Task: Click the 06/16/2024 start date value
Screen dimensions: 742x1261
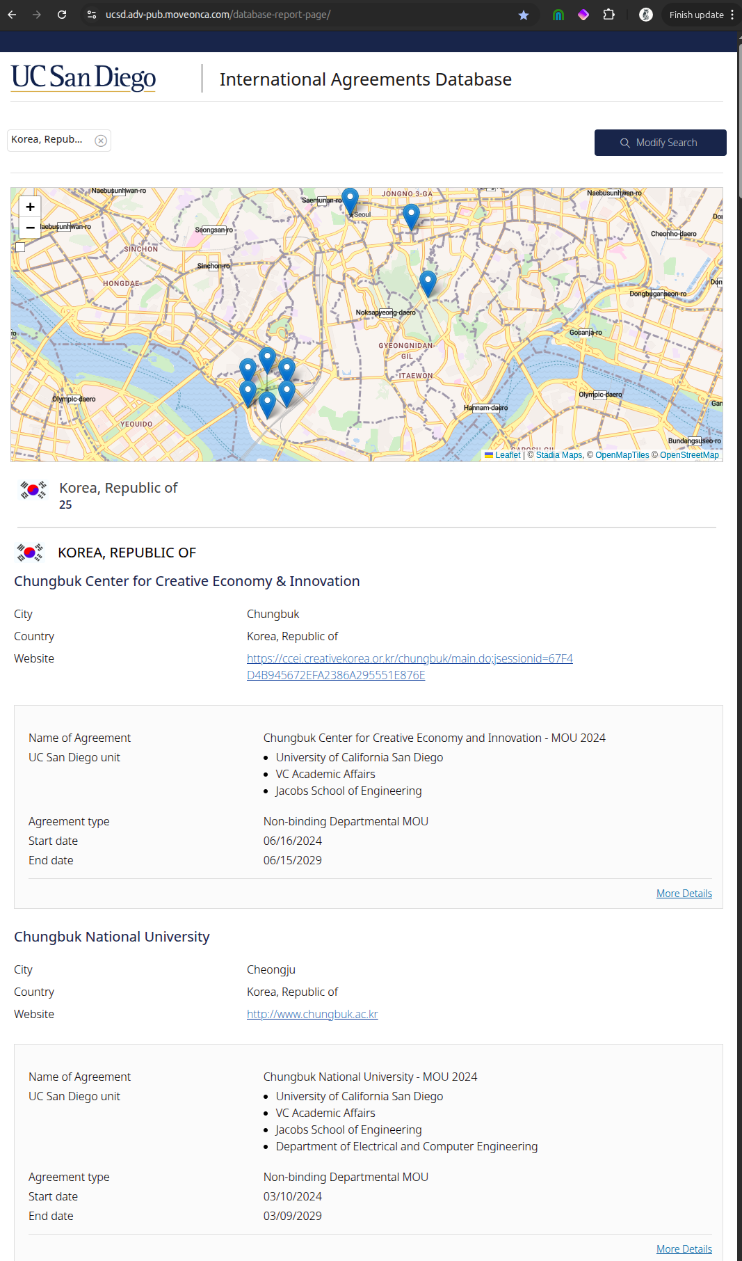Action: [x=293, y=841]
